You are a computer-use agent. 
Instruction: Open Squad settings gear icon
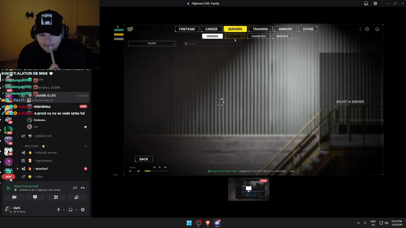pyautogui.click(x=367, y=29)
